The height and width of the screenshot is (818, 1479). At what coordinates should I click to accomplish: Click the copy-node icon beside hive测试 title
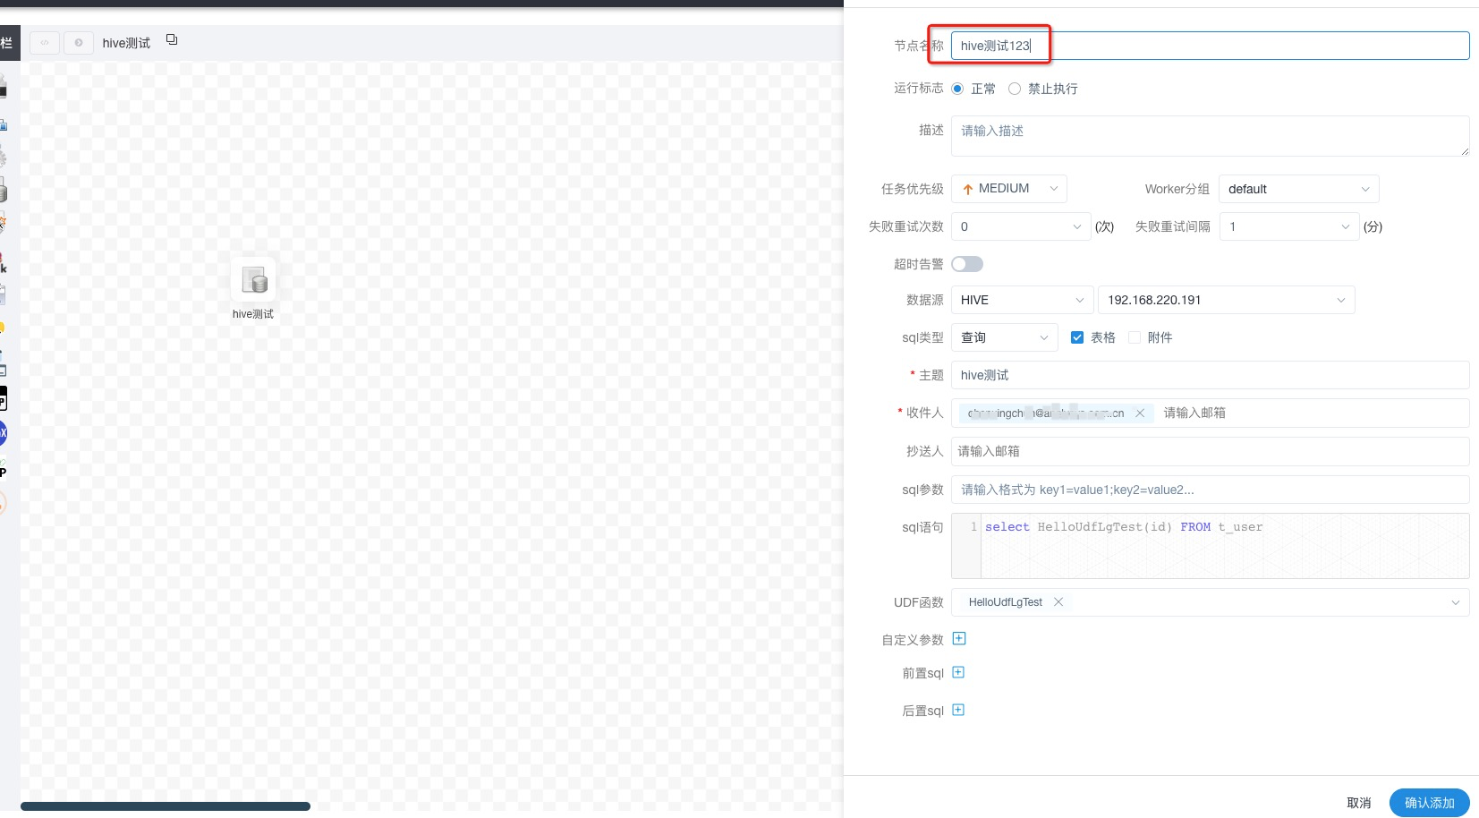[x=171, y=41]
